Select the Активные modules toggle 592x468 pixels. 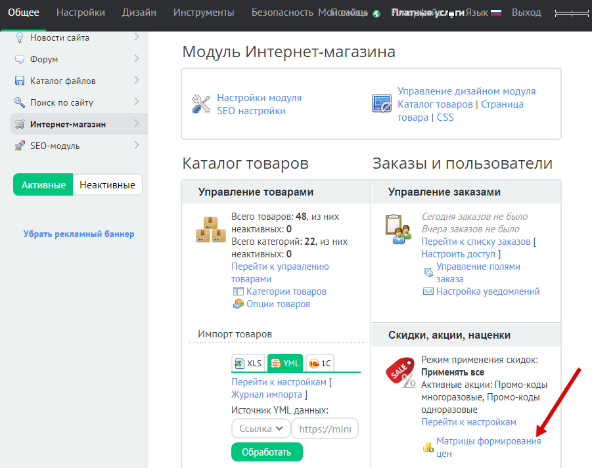(43, 185)
